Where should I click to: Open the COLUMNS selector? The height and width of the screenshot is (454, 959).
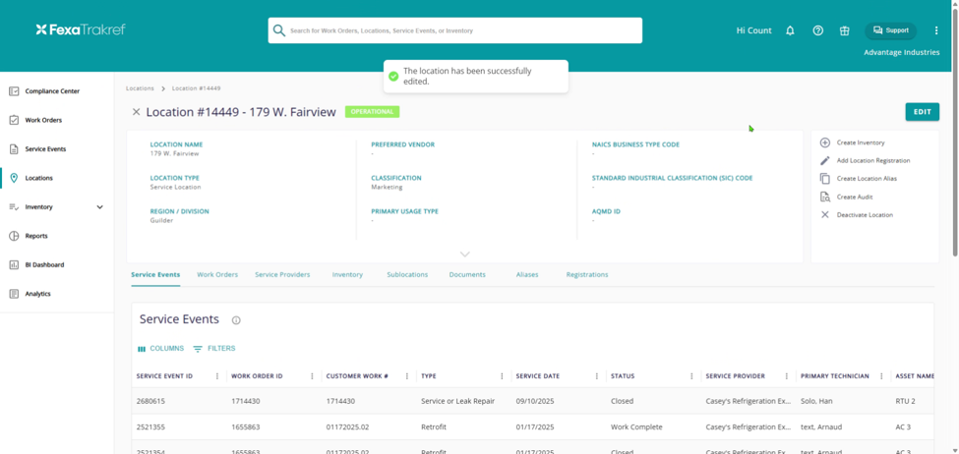(x=160, y=348)
